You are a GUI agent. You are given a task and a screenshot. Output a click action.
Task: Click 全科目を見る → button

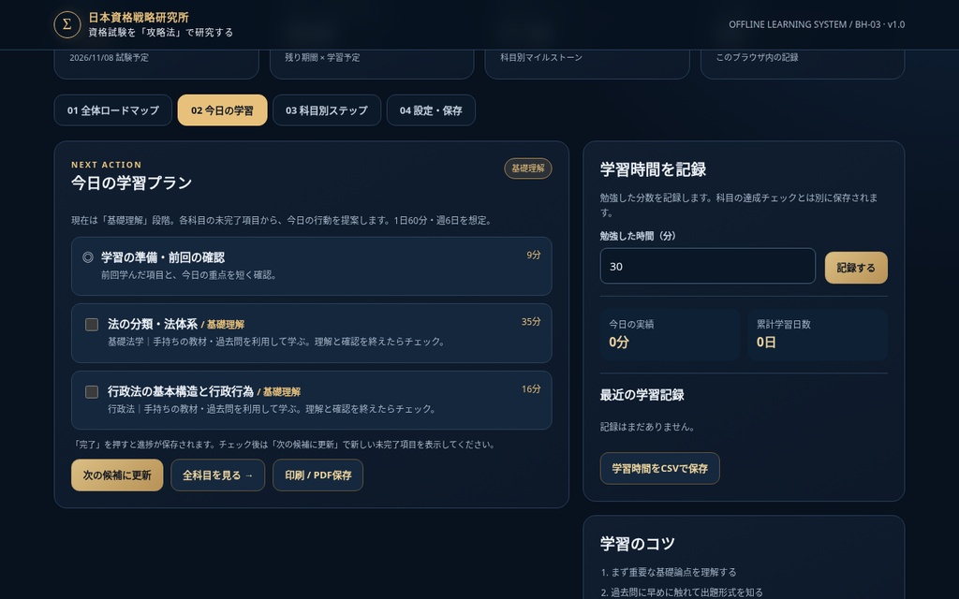(x=217, y=475)
